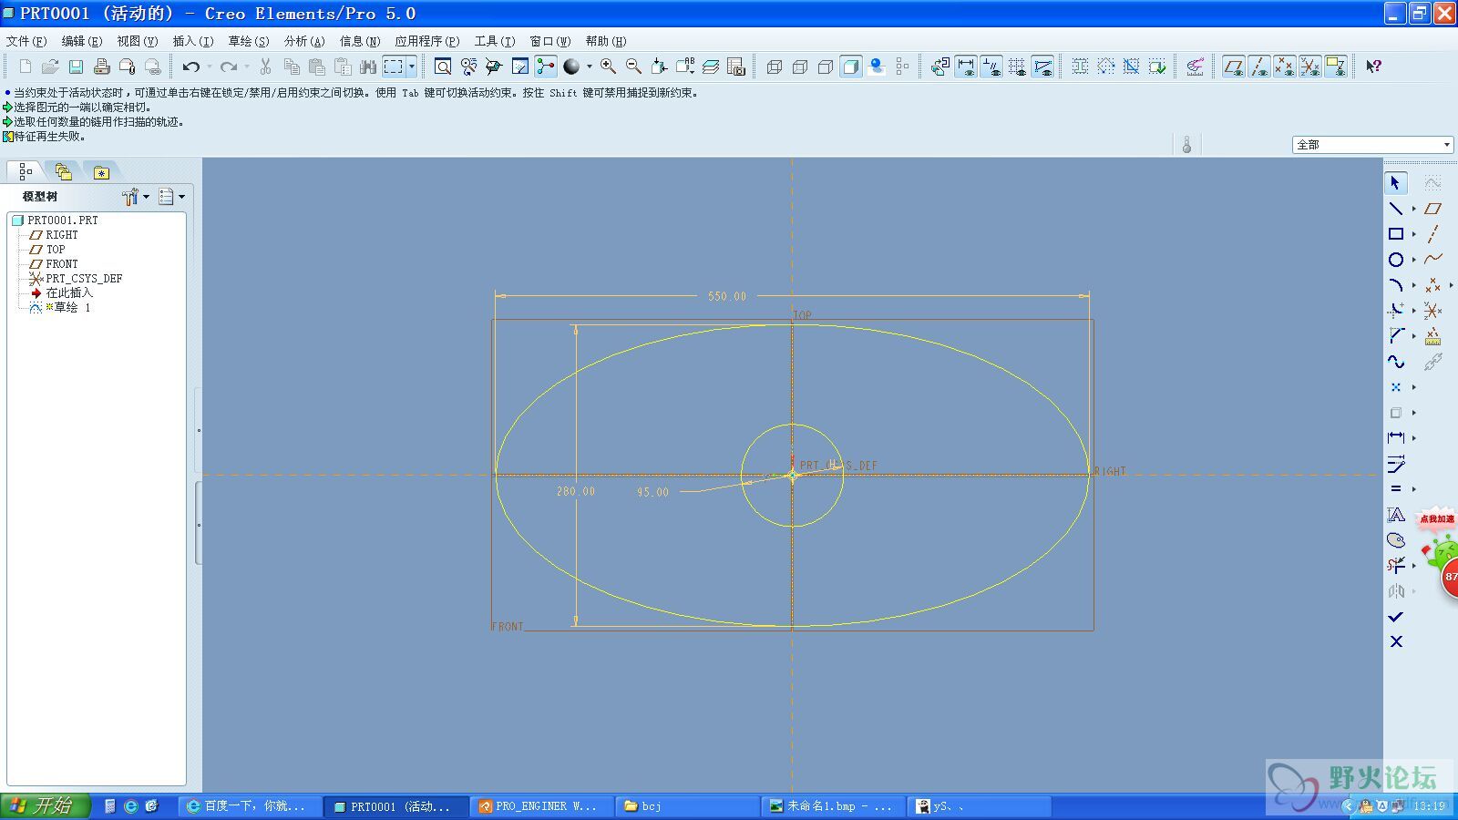Select the datum curve tool in right toolbar
Image resolution: width=1458 pixels, height=820 pixels.
coord(1432,260)
